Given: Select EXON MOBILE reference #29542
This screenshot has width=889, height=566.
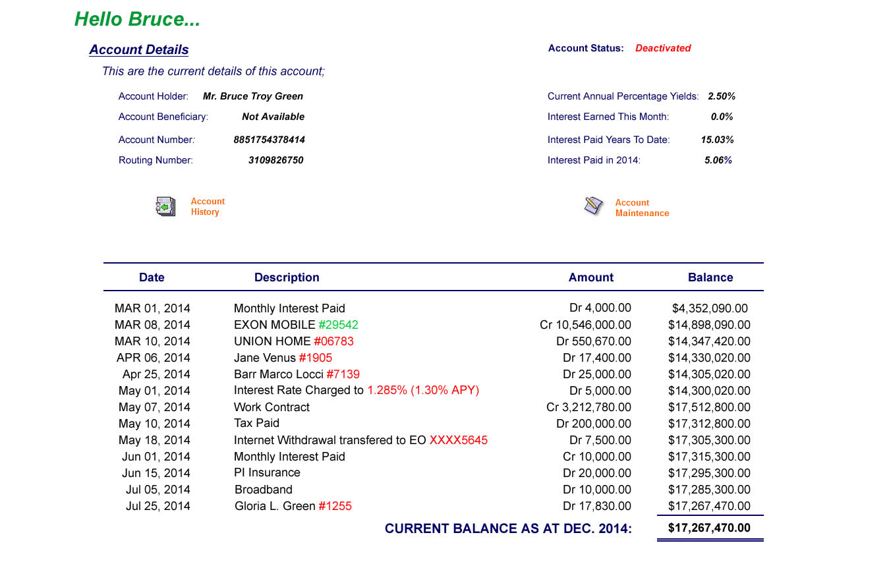Looking at the screenshot, I should pos(338,325).
